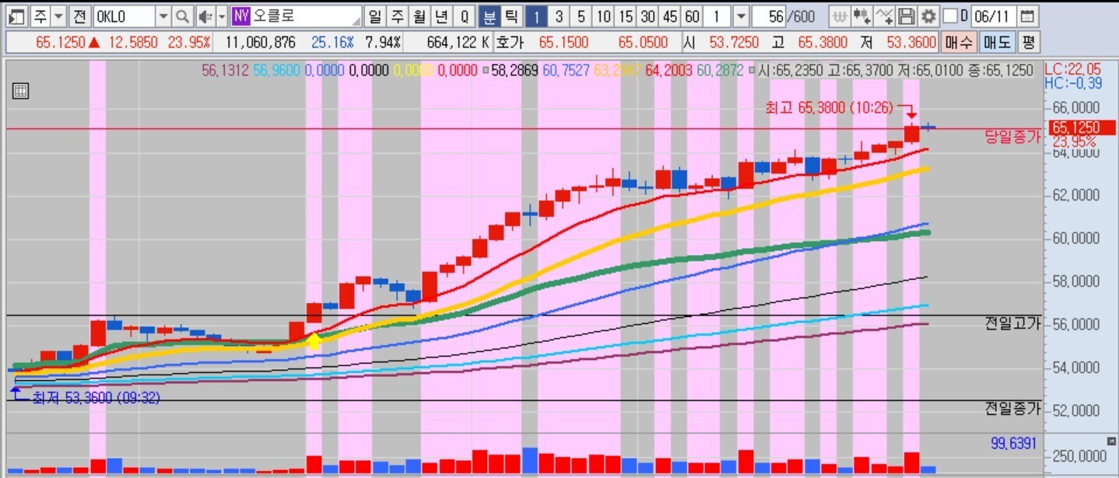Open the custom interval dropdown arrow

tap(742, 16)
